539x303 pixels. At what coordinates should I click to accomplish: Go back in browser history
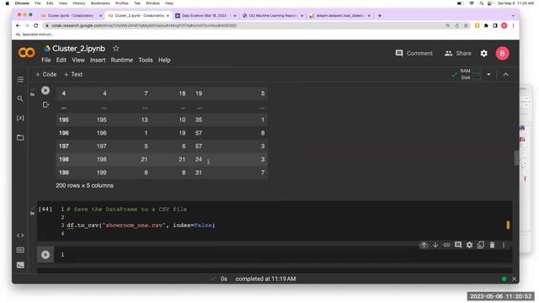pos(18,25)
